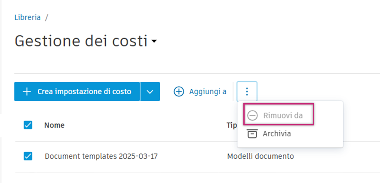Choose Archivia in the popup menu

277,134
